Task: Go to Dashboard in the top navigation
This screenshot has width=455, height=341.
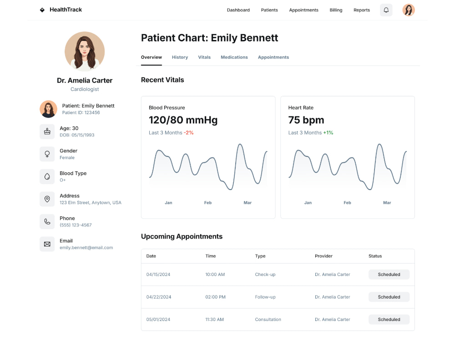Action: [x=238, y=10]
